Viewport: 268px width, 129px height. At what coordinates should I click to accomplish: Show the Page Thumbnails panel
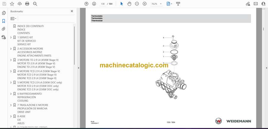click(4, 13)
